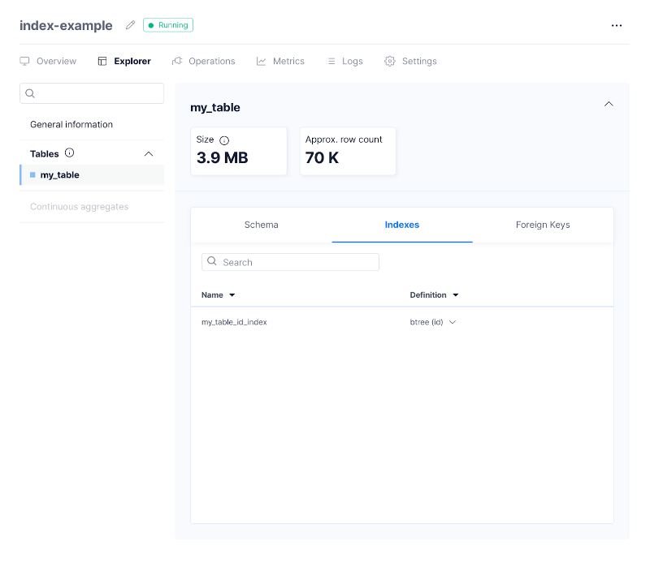This screenshot has width=650, height=567.
Task: Go to the Logs tab
Action: (344, 61)
